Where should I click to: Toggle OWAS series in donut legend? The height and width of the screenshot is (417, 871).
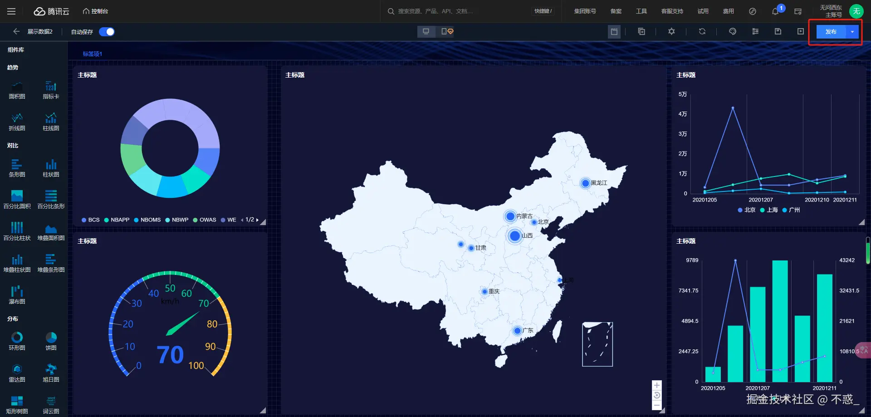coord(205,220)
